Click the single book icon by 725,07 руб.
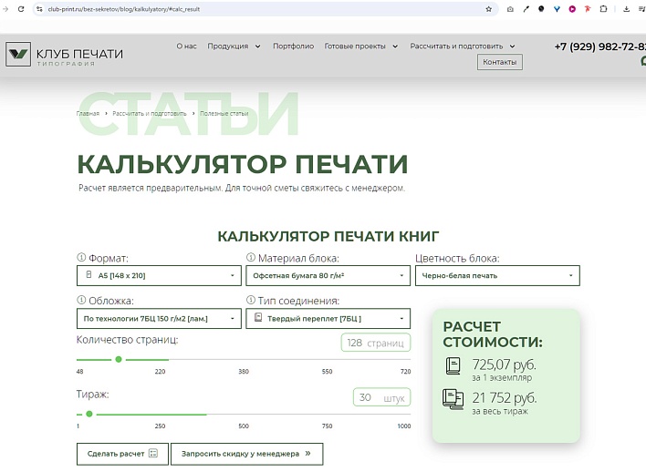This screenshot has height=472, width=646. click(453, 365)
